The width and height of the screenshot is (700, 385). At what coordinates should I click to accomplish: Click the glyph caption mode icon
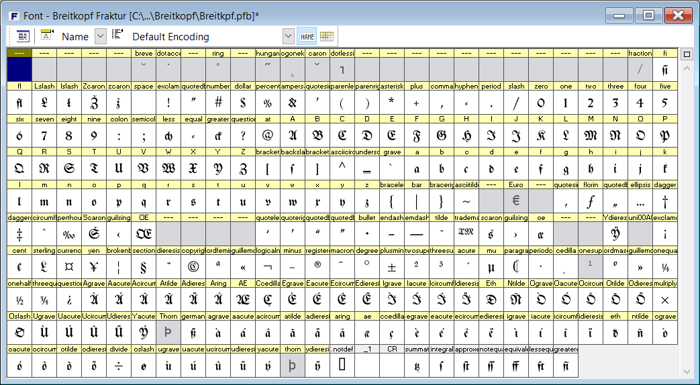[x=47, y=36]
